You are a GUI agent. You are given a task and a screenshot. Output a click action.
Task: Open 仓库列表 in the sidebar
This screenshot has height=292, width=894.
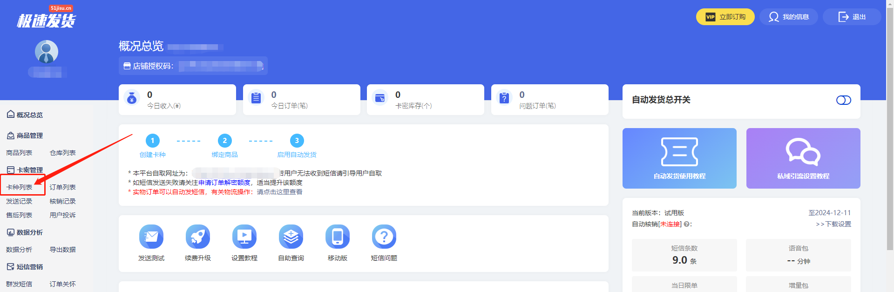pos(63,153)
